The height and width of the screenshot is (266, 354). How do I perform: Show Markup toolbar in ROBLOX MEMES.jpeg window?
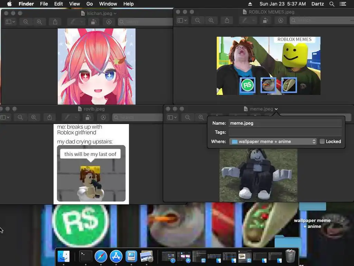(x=281, y=20)
